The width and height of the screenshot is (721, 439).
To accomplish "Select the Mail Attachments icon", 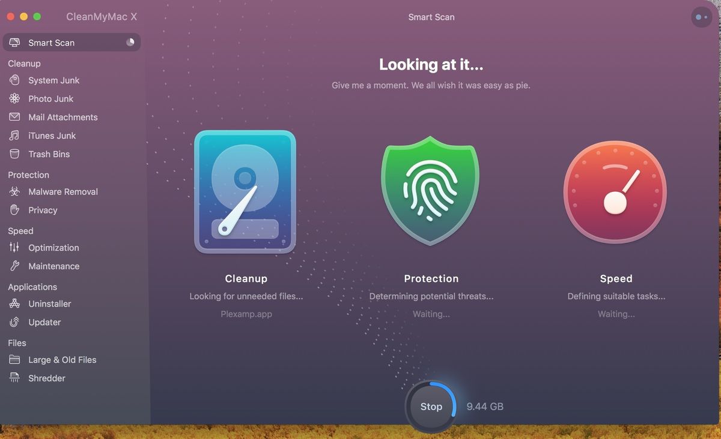I will click(16, 117).
